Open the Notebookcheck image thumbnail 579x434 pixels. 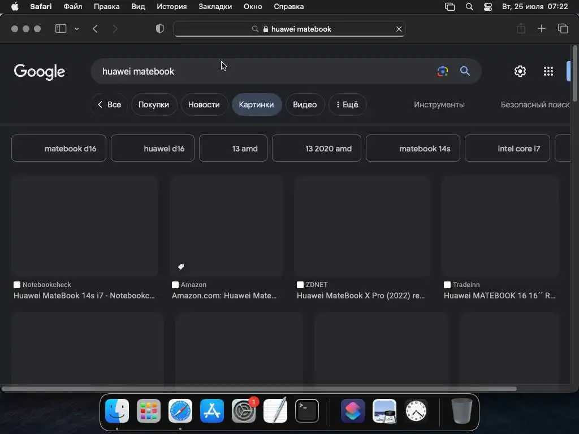coord(85,226)
